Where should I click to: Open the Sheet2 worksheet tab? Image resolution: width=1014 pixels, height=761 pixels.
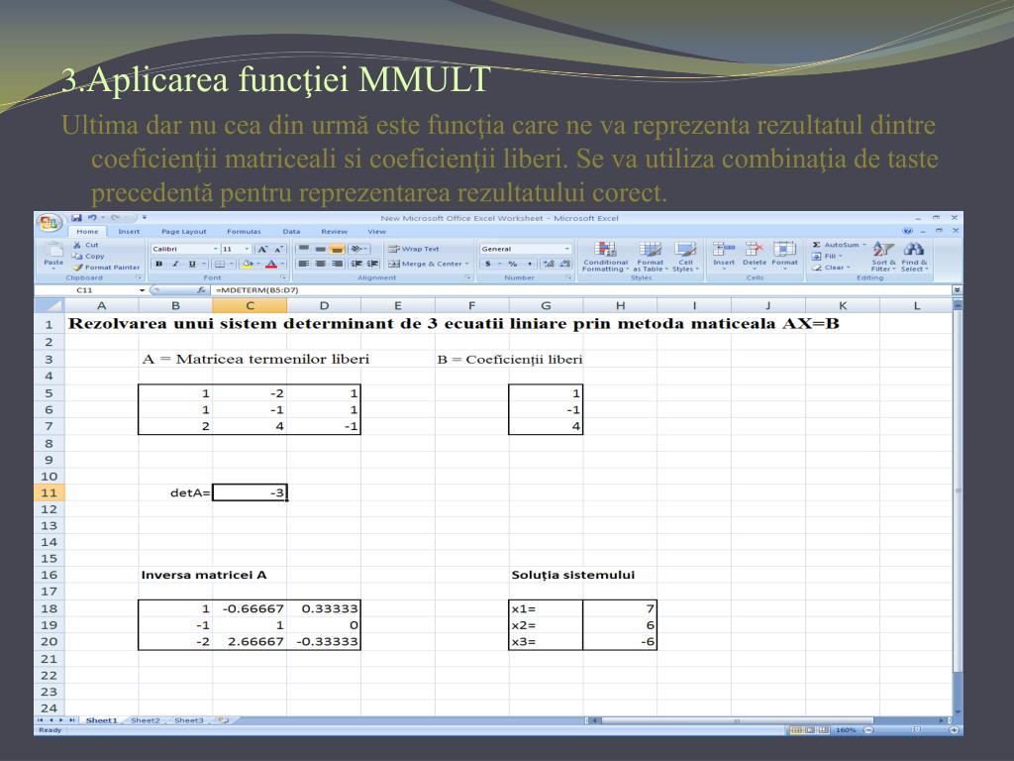(x=146, y=720)
